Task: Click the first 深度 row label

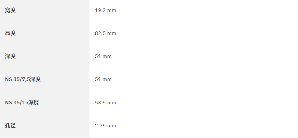Action: tap(10, 56)
